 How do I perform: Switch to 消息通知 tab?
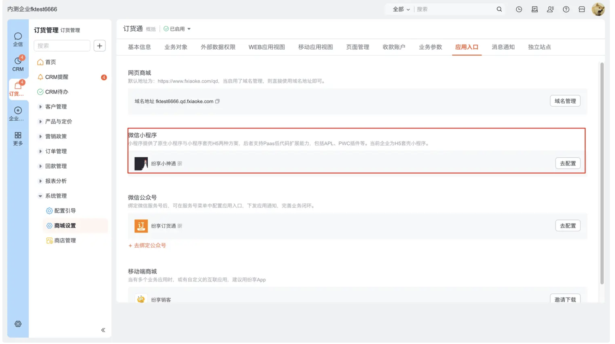503,47
